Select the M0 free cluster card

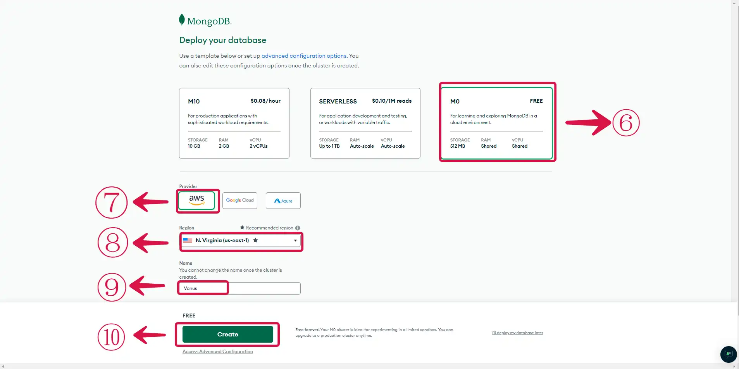click(x=496, y=123)
